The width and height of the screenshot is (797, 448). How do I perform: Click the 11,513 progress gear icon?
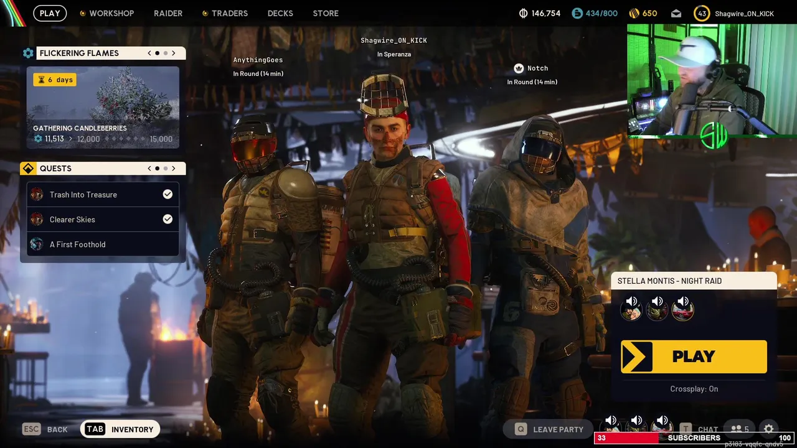pyautogui.click(x=38, y=139)
